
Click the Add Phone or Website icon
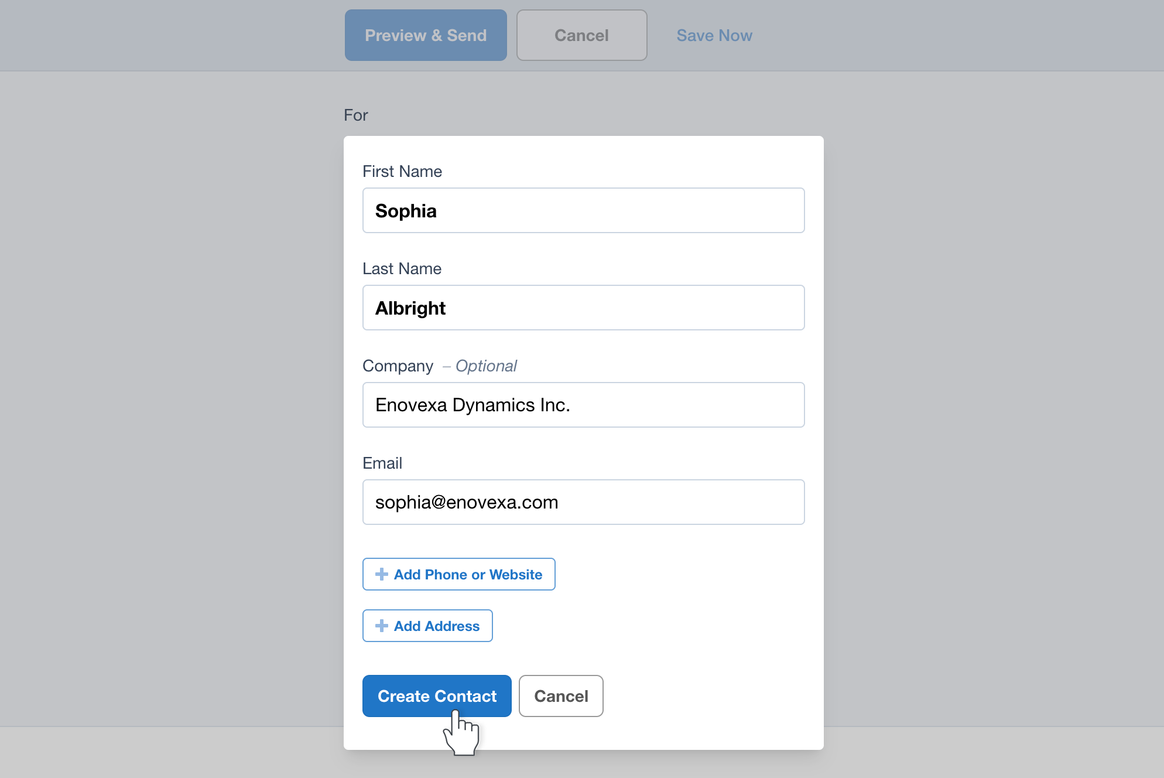tap(381, 573)
